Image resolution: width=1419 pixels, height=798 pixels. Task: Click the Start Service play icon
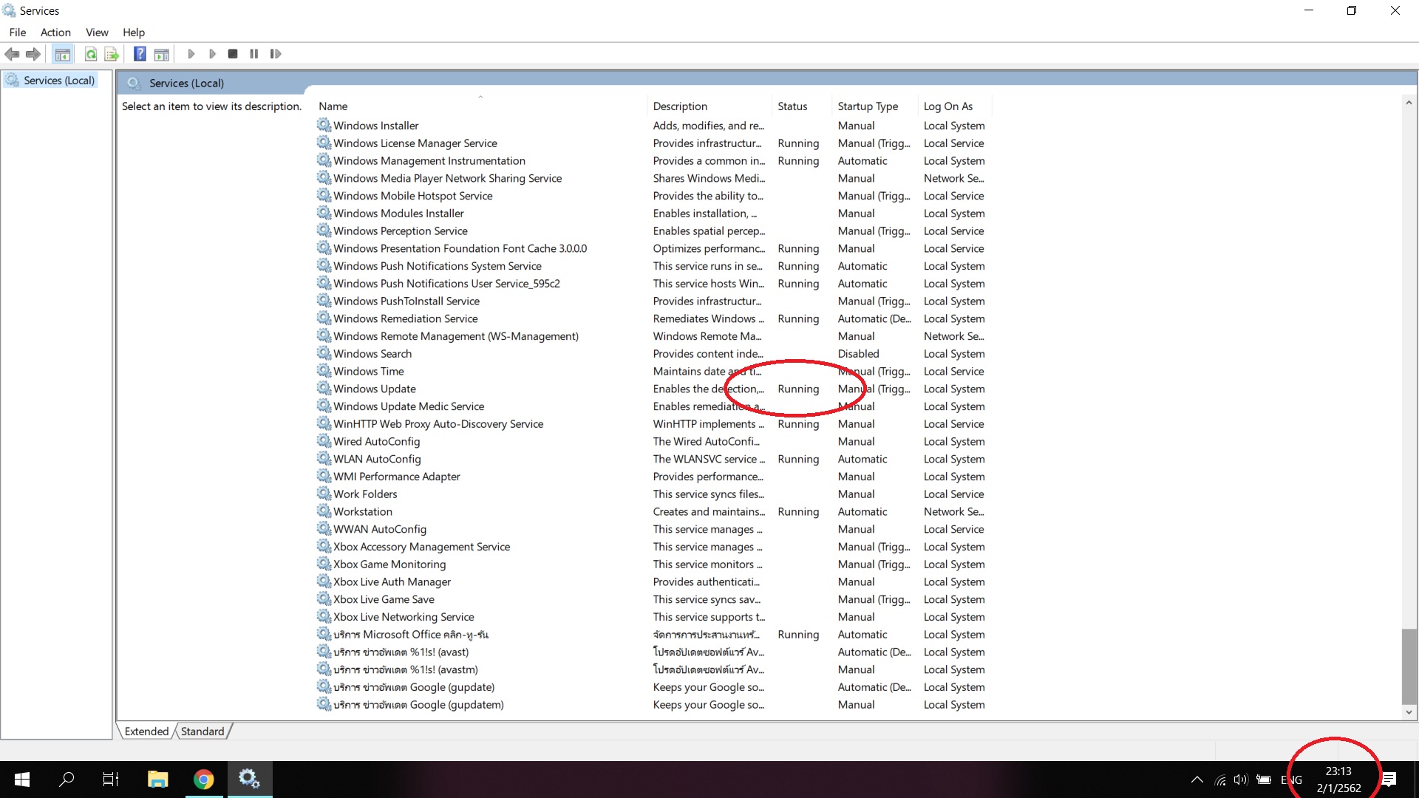point(191,54)
